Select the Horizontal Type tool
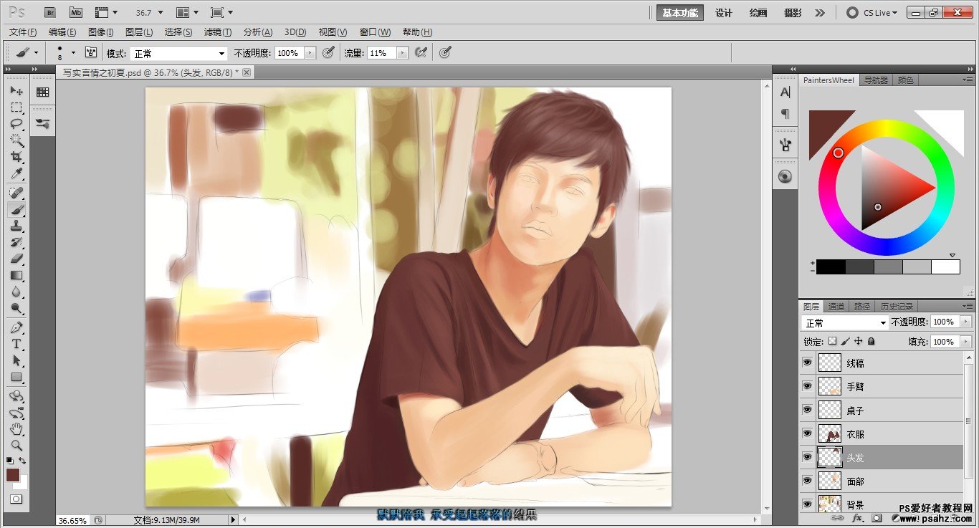Viewport: 979px width, 528px height. coord(16,344)
